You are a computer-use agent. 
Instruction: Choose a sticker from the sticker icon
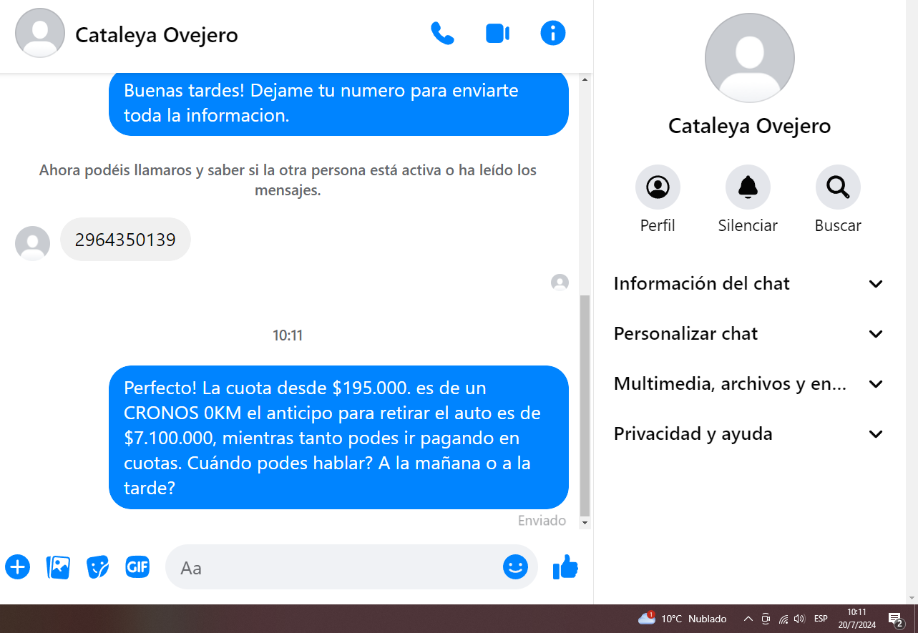(x=97, y=567)
